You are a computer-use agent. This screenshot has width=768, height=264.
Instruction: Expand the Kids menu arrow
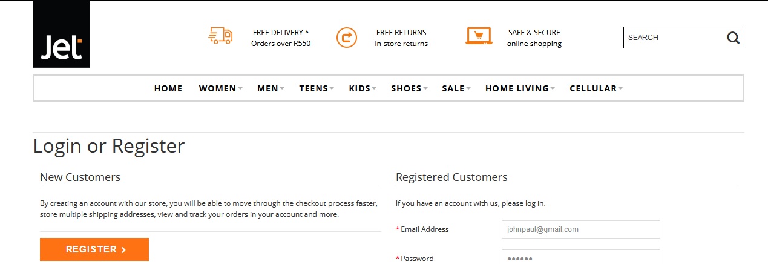pyautogui.click(x=373, y=88)
